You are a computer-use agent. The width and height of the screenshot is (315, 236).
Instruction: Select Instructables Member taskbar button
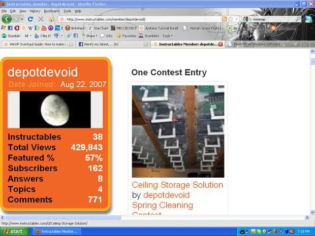tap(57, 231)
